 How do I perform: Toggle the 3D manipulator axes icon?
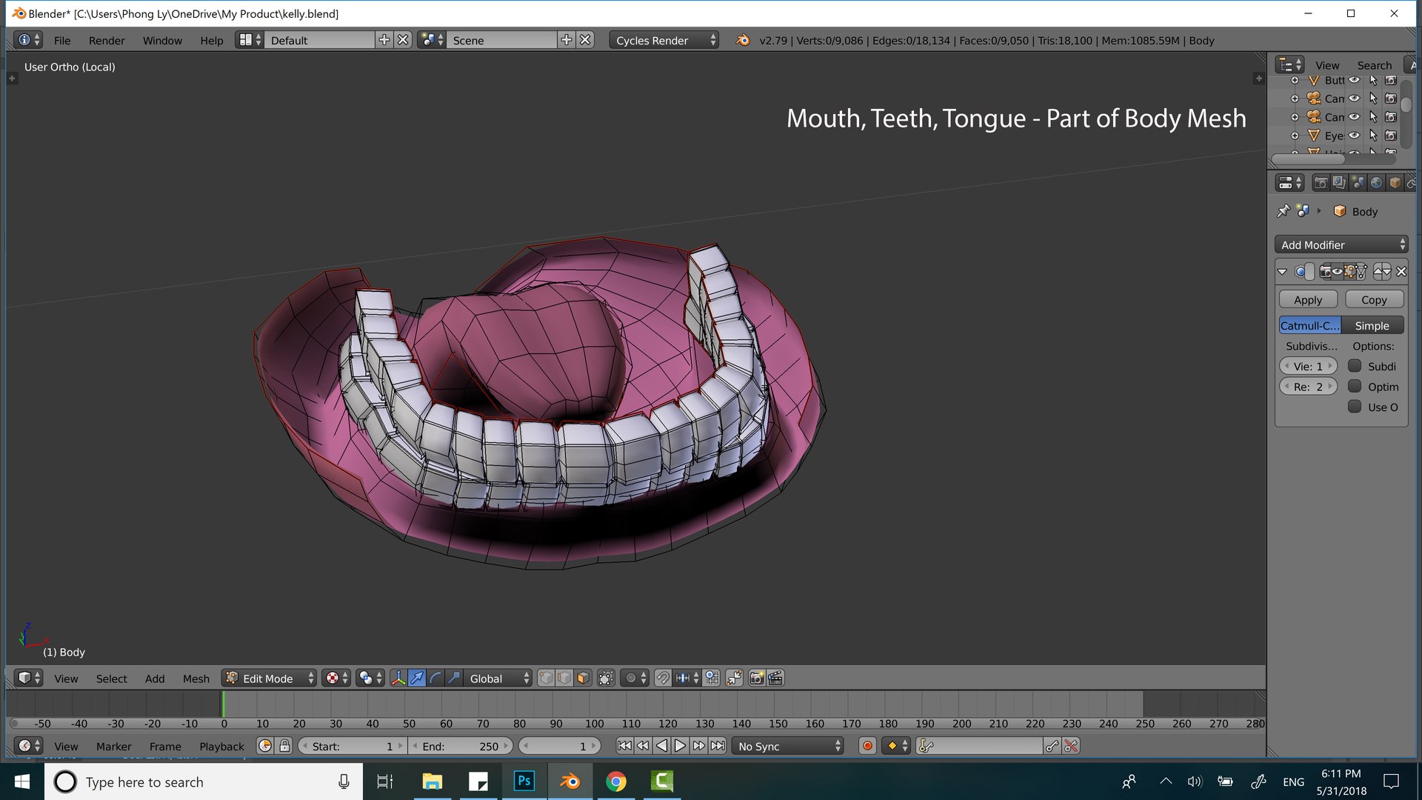pos(398,679)
